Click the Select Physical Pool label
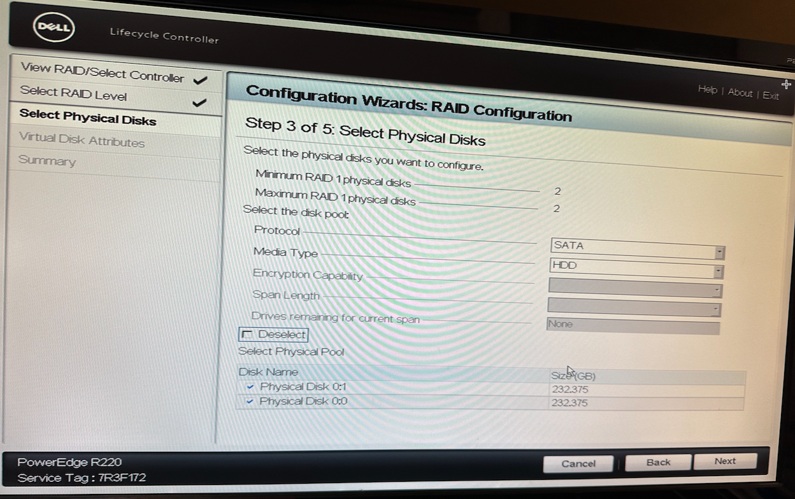This screenshot has height=499, width=795. click(x=291, y=351)
